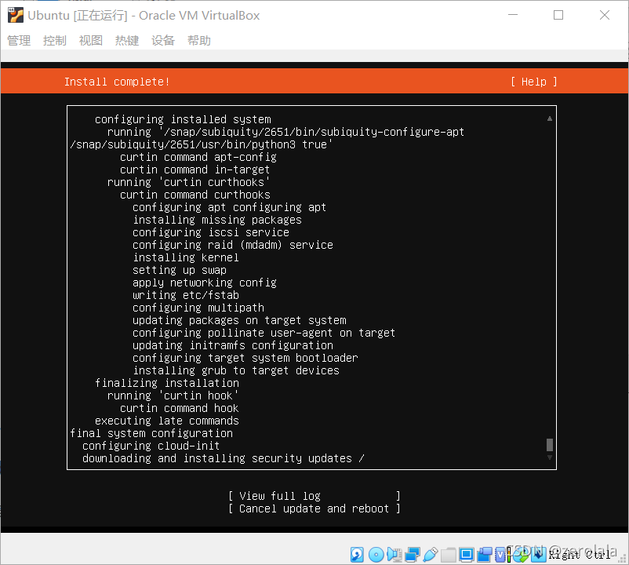
Task: Open the hard disk activity indicator
Action: pyautogui.click(x=357, y=555)
